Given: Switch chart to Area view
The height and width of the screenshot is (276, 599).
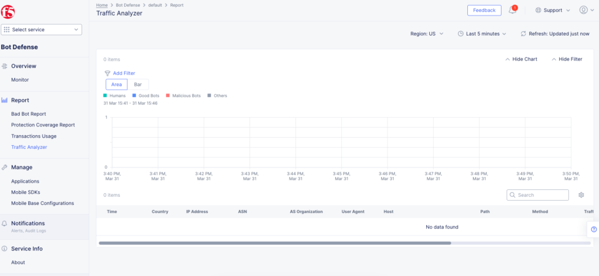Looking at the screenshot, I should click(117, 84).
